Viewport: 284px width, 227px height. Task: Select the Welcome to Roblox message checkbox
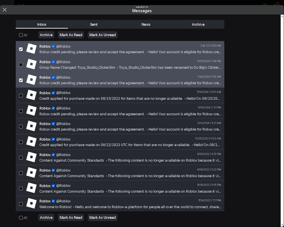21,204
